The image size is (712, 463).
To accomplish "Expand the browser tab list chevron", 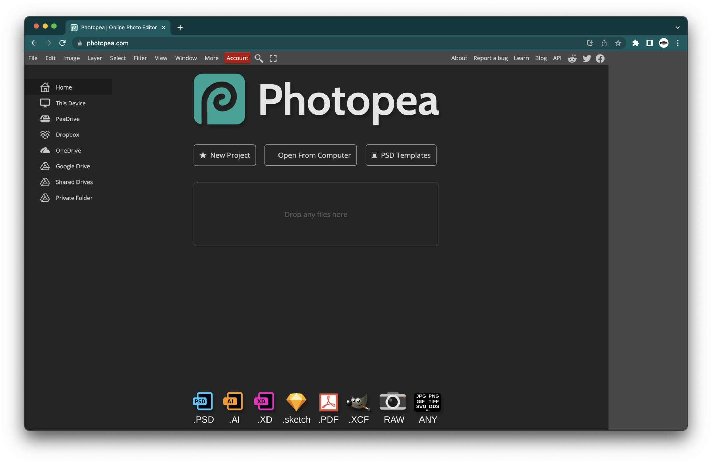I will 678,27.
